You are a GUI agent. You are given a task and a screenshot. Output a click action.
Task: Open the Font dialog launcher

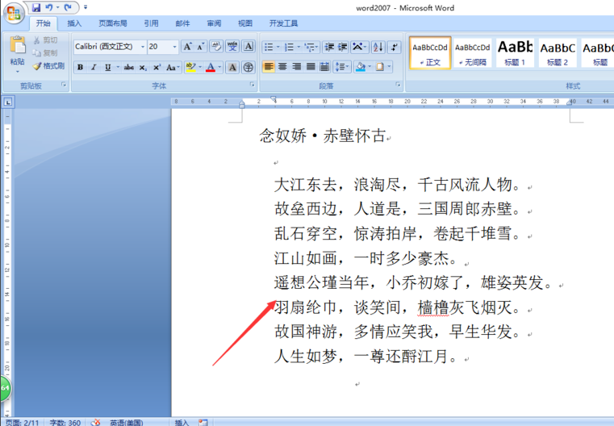253,85
